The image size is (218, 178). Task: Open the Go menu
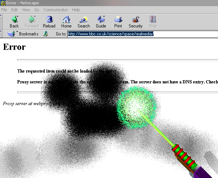click(x=37, y=10)
